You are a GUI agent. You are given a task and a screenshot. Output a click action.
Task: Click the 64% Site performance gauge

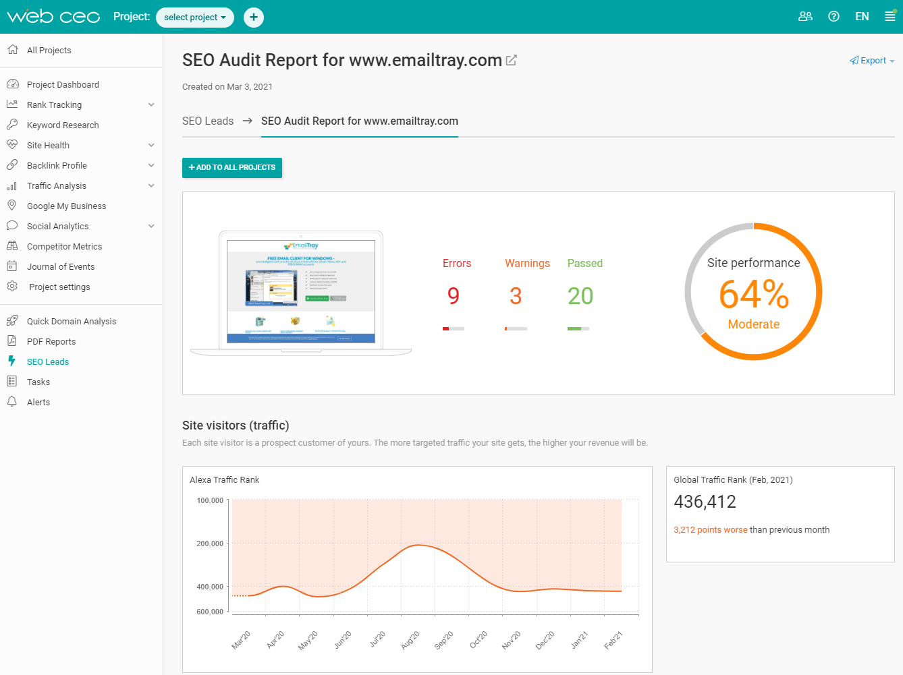pyautogui.click(x=753, y=291)
